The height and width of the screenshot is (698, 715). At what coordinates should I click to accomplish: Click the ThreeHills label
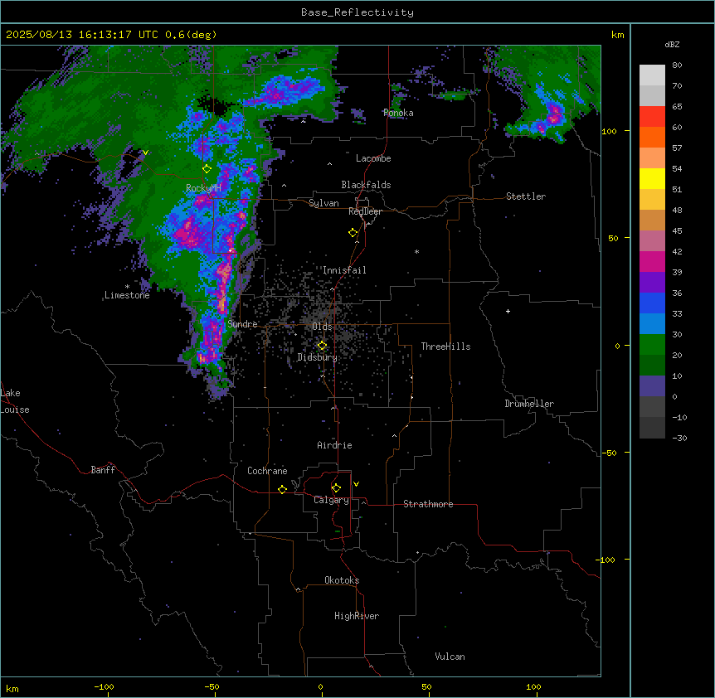(445, 347)
